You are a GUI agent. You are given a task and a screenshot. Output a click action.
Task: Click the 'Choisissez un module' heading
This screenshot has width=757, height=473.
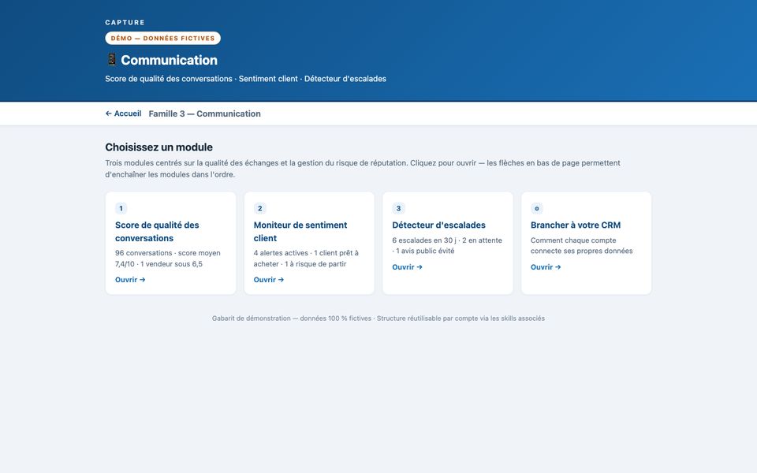tap(158, 147)
